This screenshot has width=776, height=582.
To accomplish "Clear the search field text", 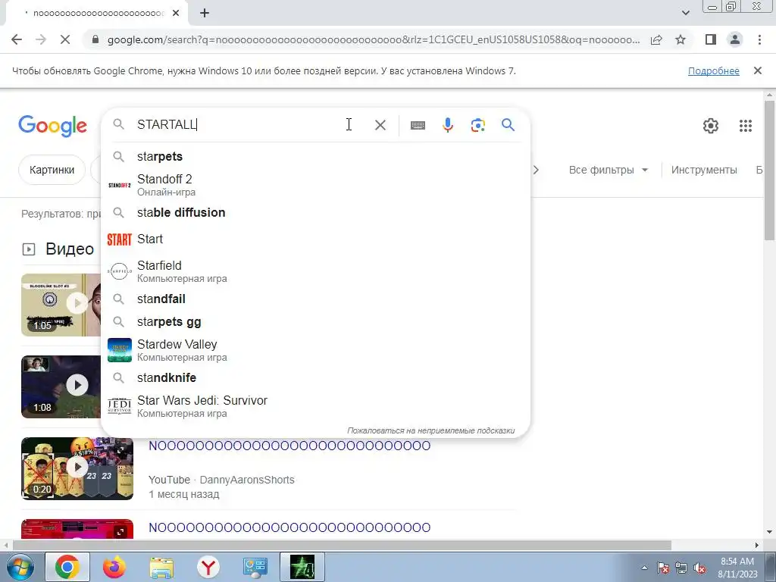I will coord(380,125).
